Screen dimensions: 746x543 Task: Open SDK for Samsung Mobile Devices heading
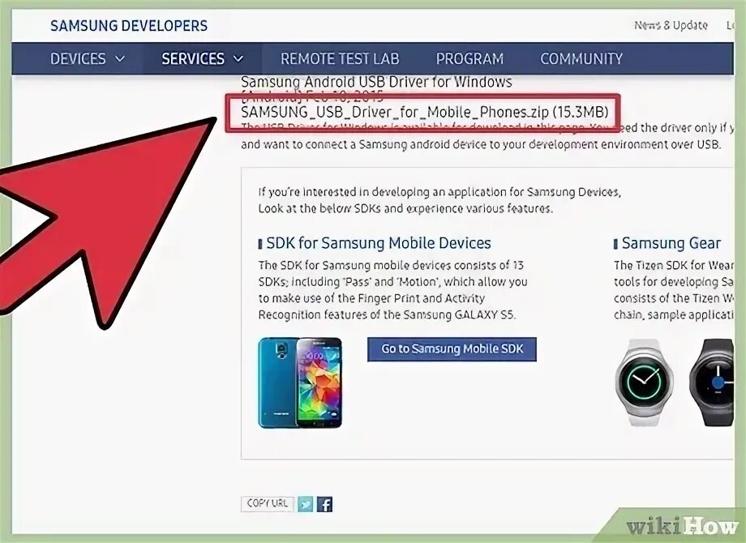pyautogui.click(x=378, y=243)
